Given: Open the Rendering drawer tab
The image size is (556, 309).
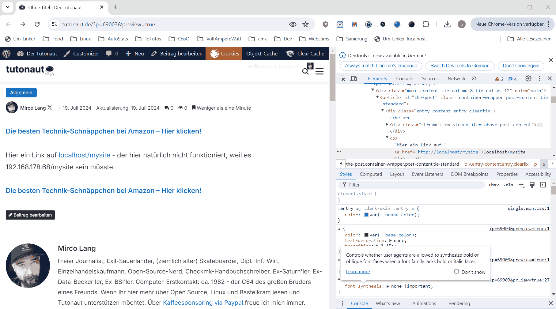Looking at the screenshot, I should [459, 303].
